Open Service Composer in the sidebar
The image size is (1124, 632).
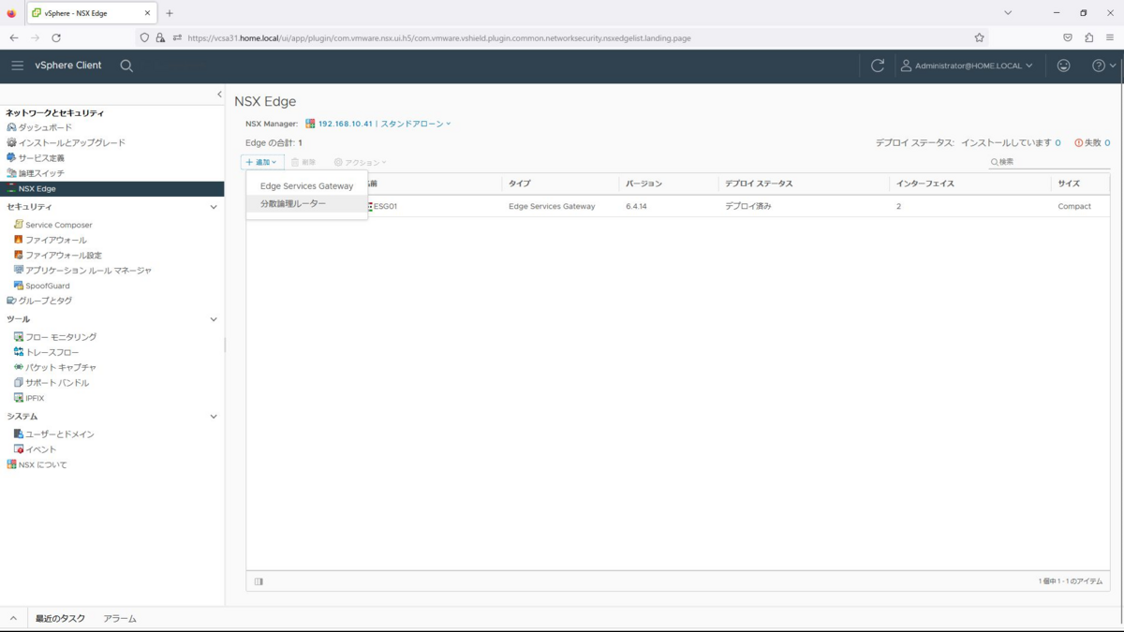pos(58,225)
